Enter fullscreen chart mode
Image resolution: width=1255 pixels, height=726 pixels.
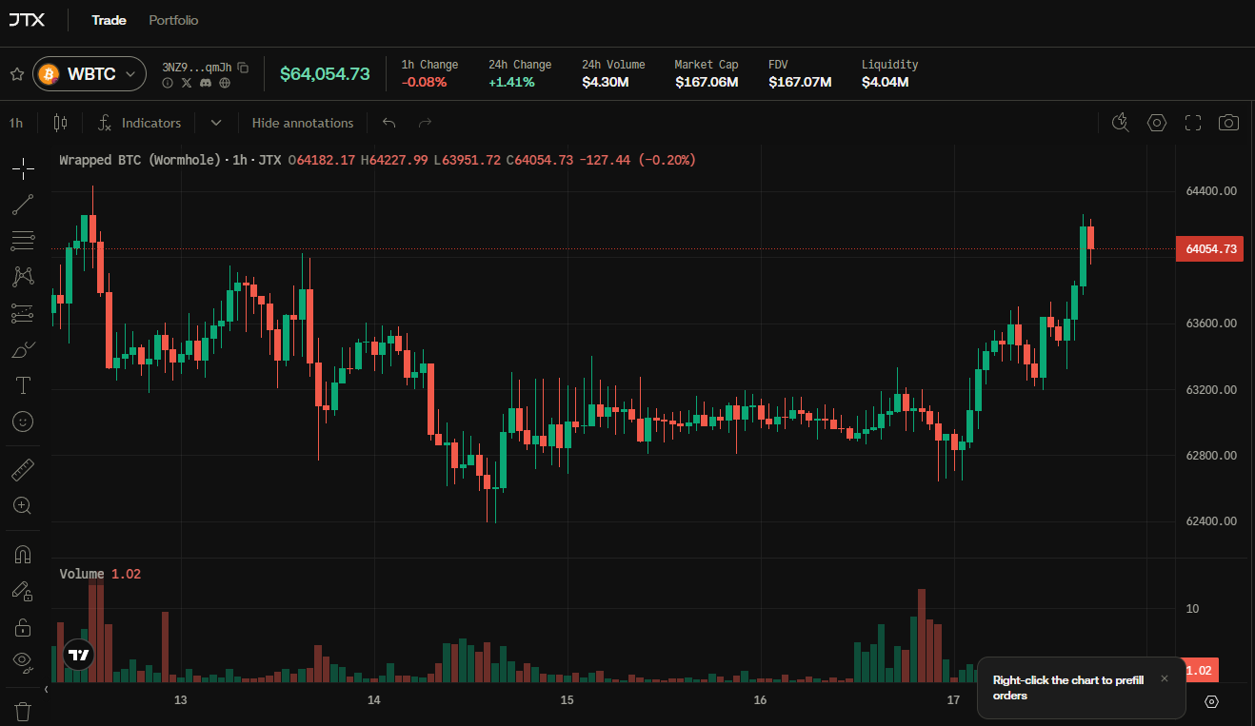[1193, 122]
